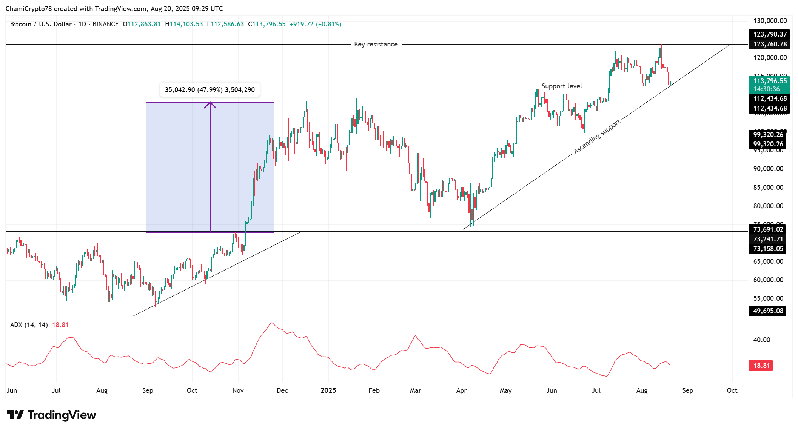
Task: Select the 35,042.90 (47.99%) measurement tooltip
Action: [210, 90]
